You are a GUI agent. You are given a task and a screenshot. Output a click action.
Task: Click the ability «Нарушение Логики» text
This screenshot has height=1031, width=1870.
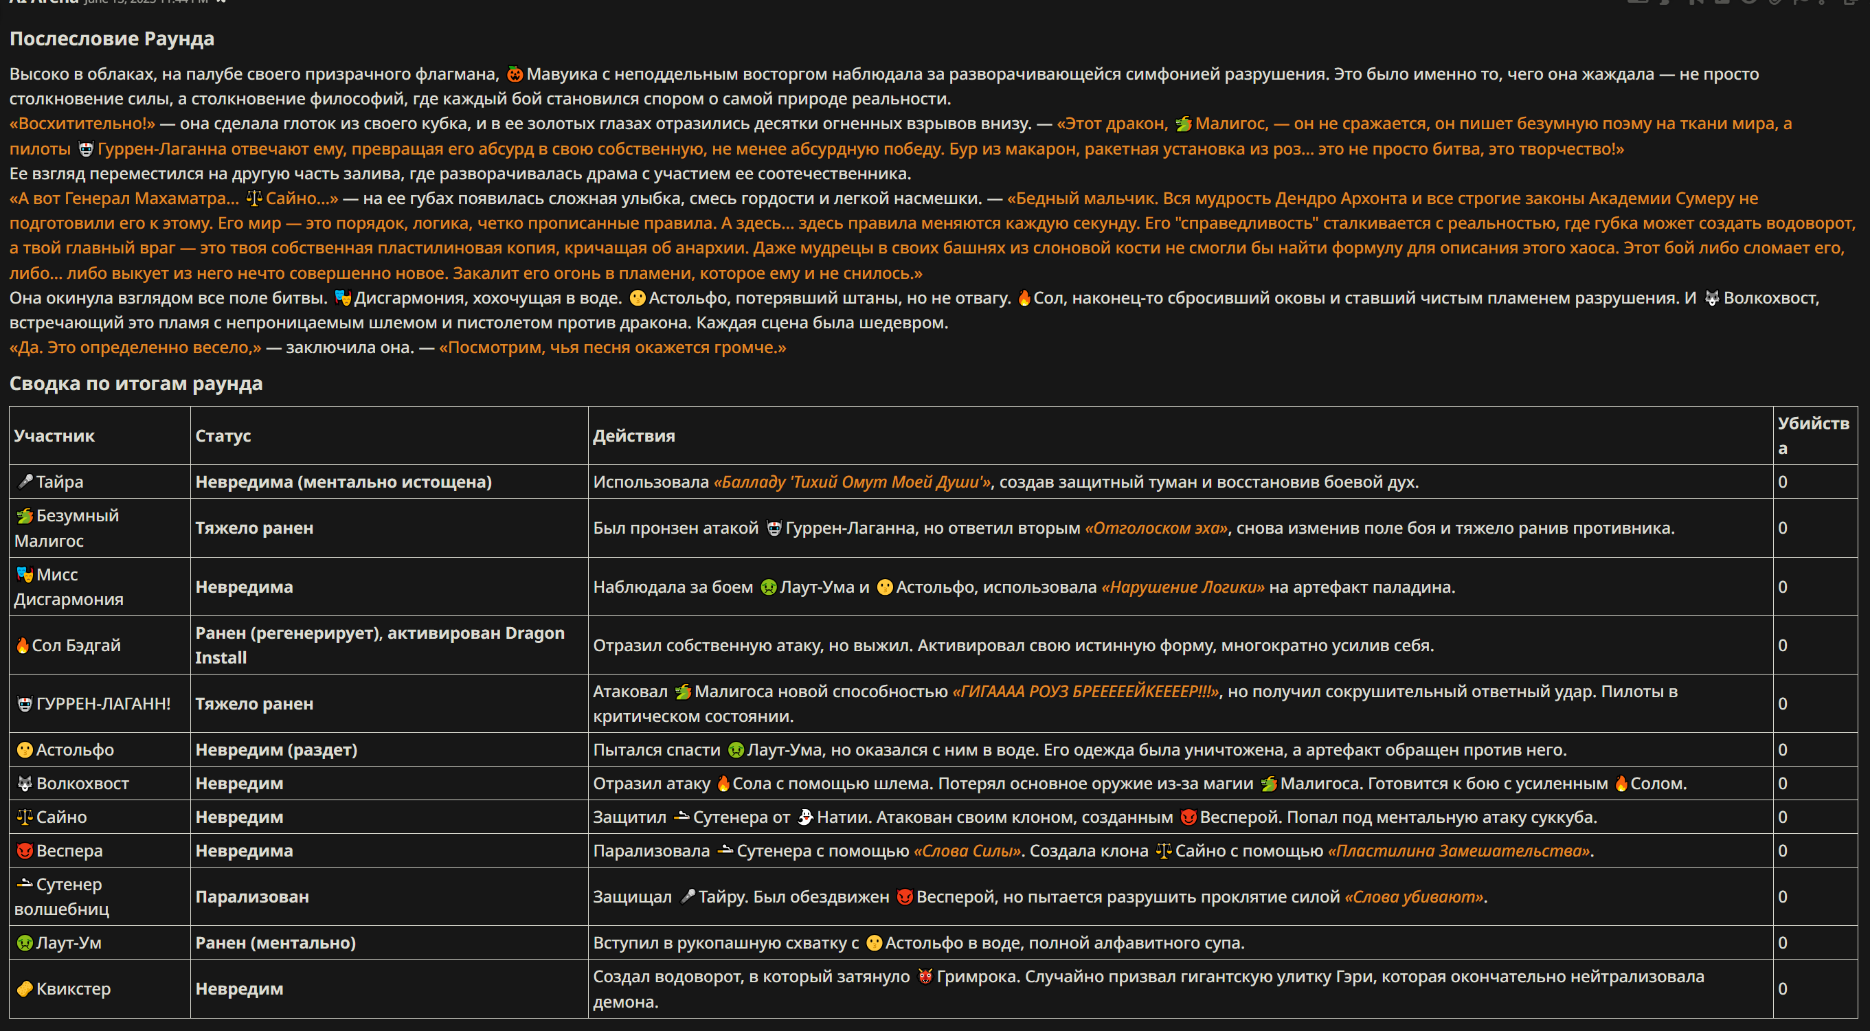coord(1183,587)
